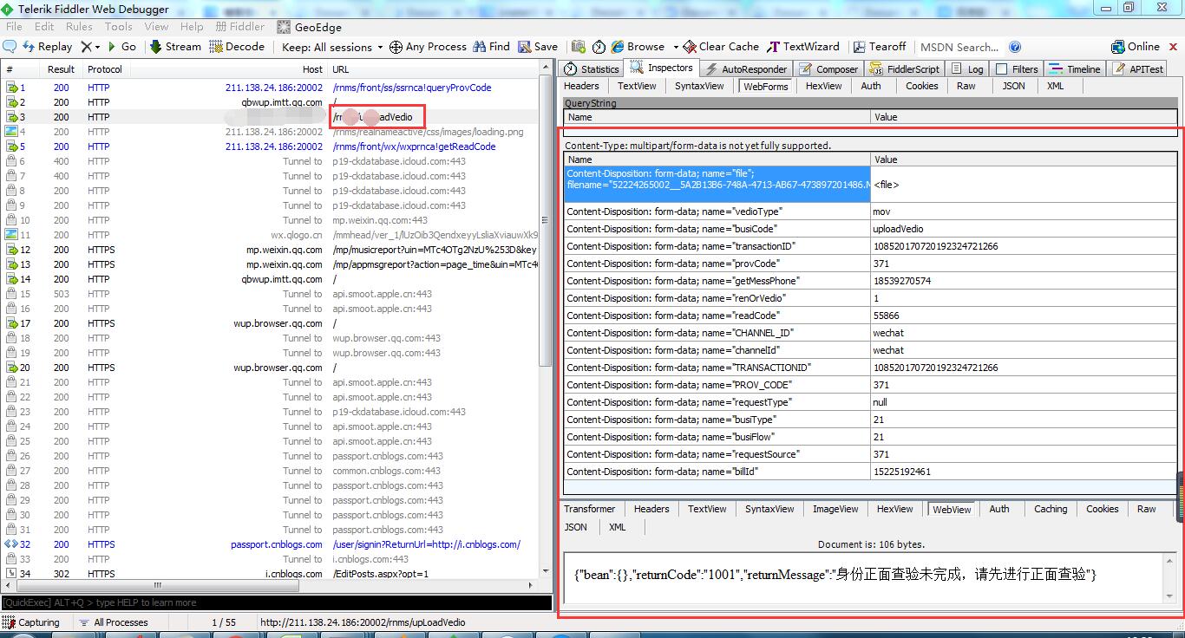This screenshot has height=638, width=1185.
Task: Click the vedioType form-data row
Action: coord(869,212)
